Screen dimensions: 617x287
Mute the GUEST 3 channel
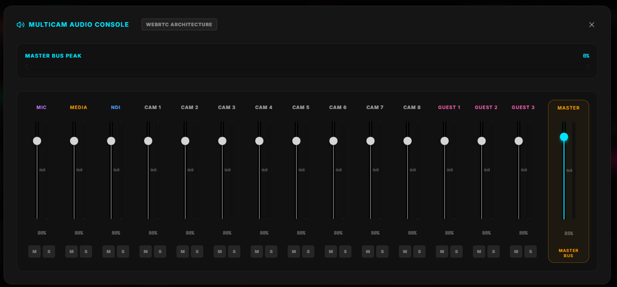coord(516,252)
